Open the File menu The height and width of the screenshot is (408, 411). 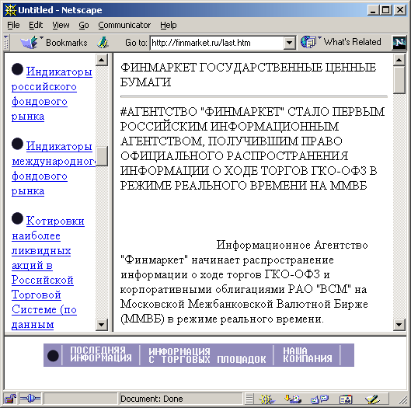coord(13,25)
